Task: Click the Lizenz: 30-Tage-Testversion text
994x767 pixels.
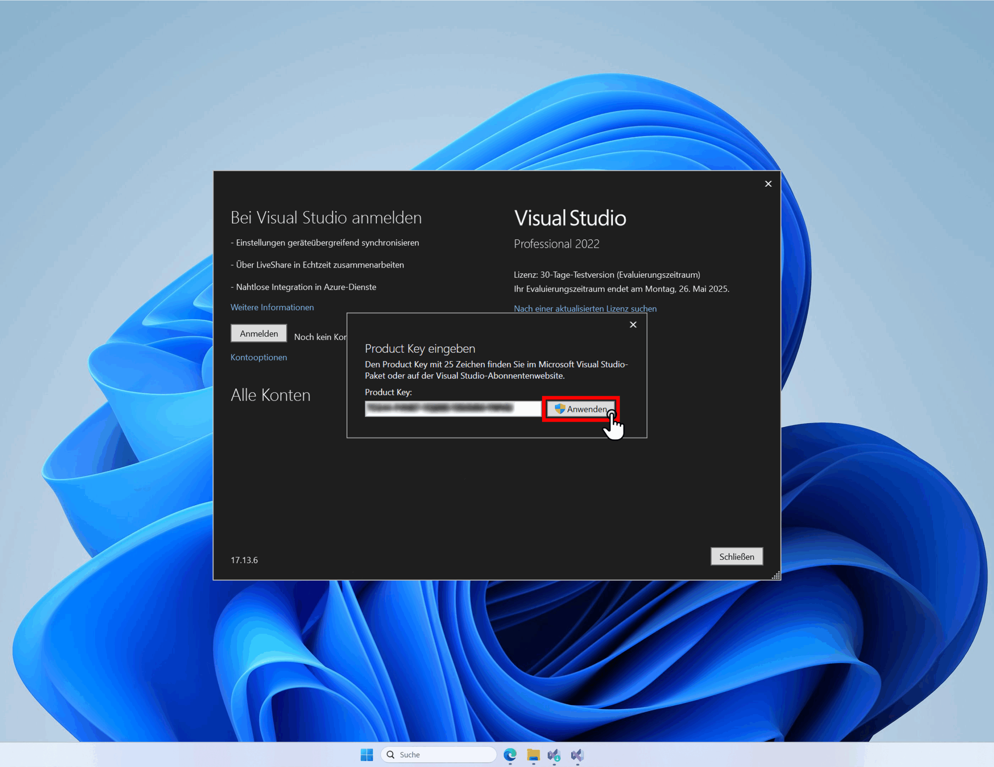Action: (x=606, y=275)
